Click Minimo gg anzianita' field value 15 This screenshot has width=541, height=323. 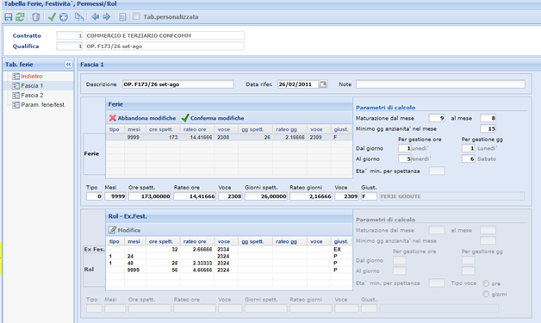488,128
